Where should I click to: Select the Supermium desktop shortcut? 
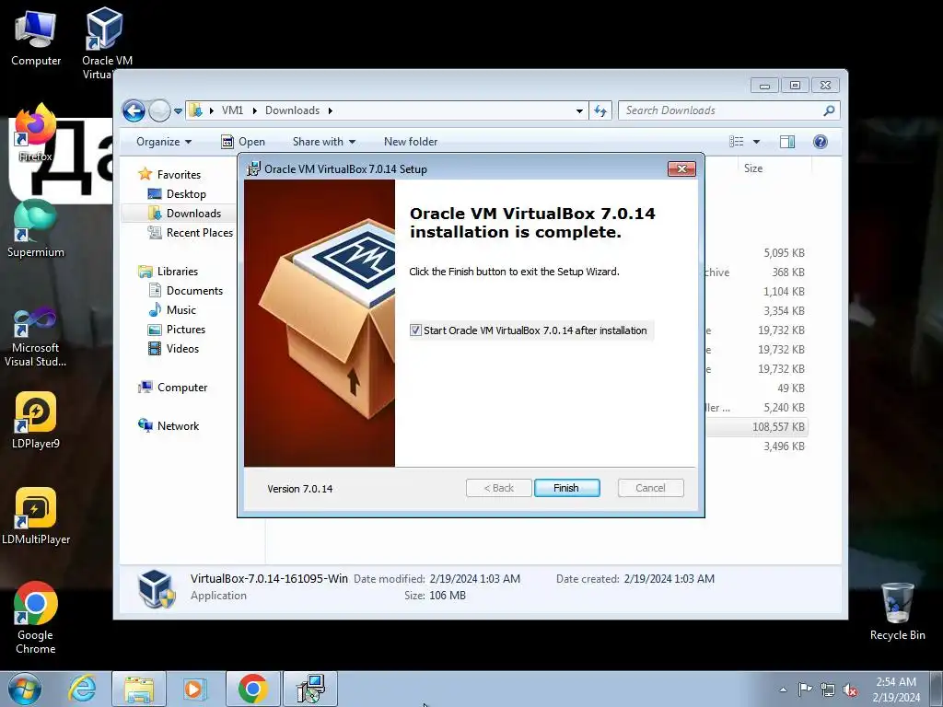tap(36, 229)
